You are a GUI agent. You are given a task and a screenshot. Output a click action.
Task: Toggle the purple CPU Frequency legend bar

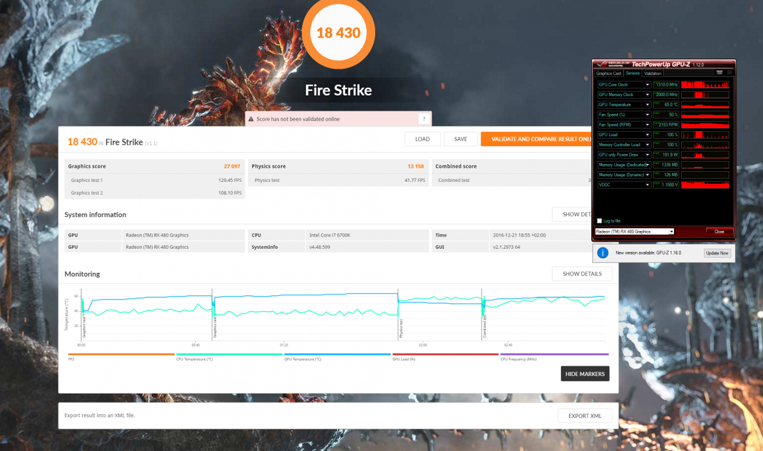(x=553, y=354)
